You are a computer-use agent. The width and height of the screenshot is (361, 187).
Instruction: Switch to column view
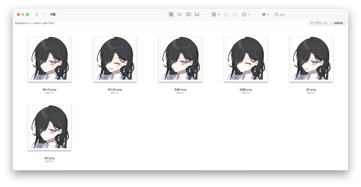(188, 14)
